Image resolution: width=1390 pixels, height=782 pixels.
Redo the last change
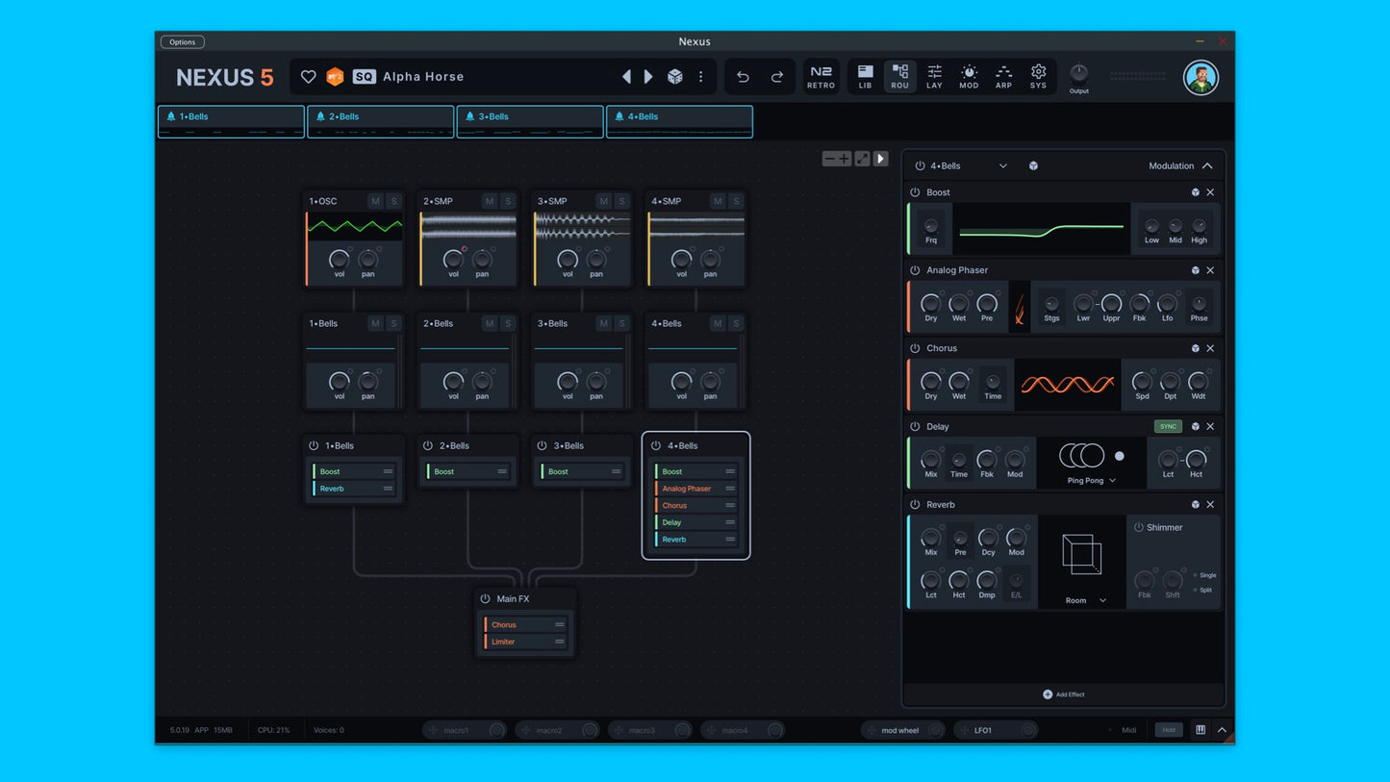(776, 77)
